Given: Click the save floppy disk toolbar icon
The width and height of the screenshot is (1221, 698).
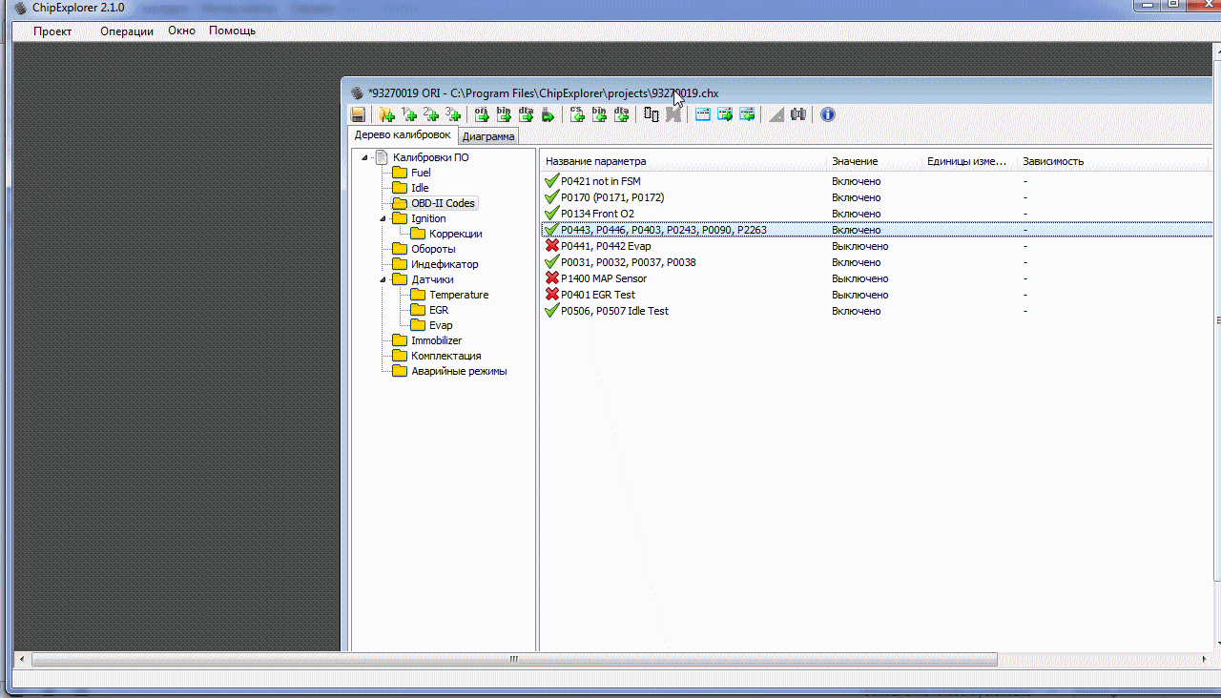Looking at the screenshot, I should click(x=359, y=114).
